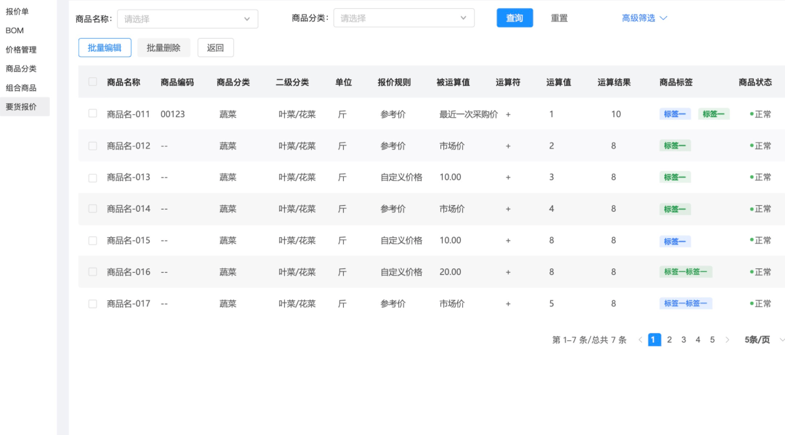Click the 标签一标签一 tag for 商品名-016
Screen dimensions: 785x435
686,272
